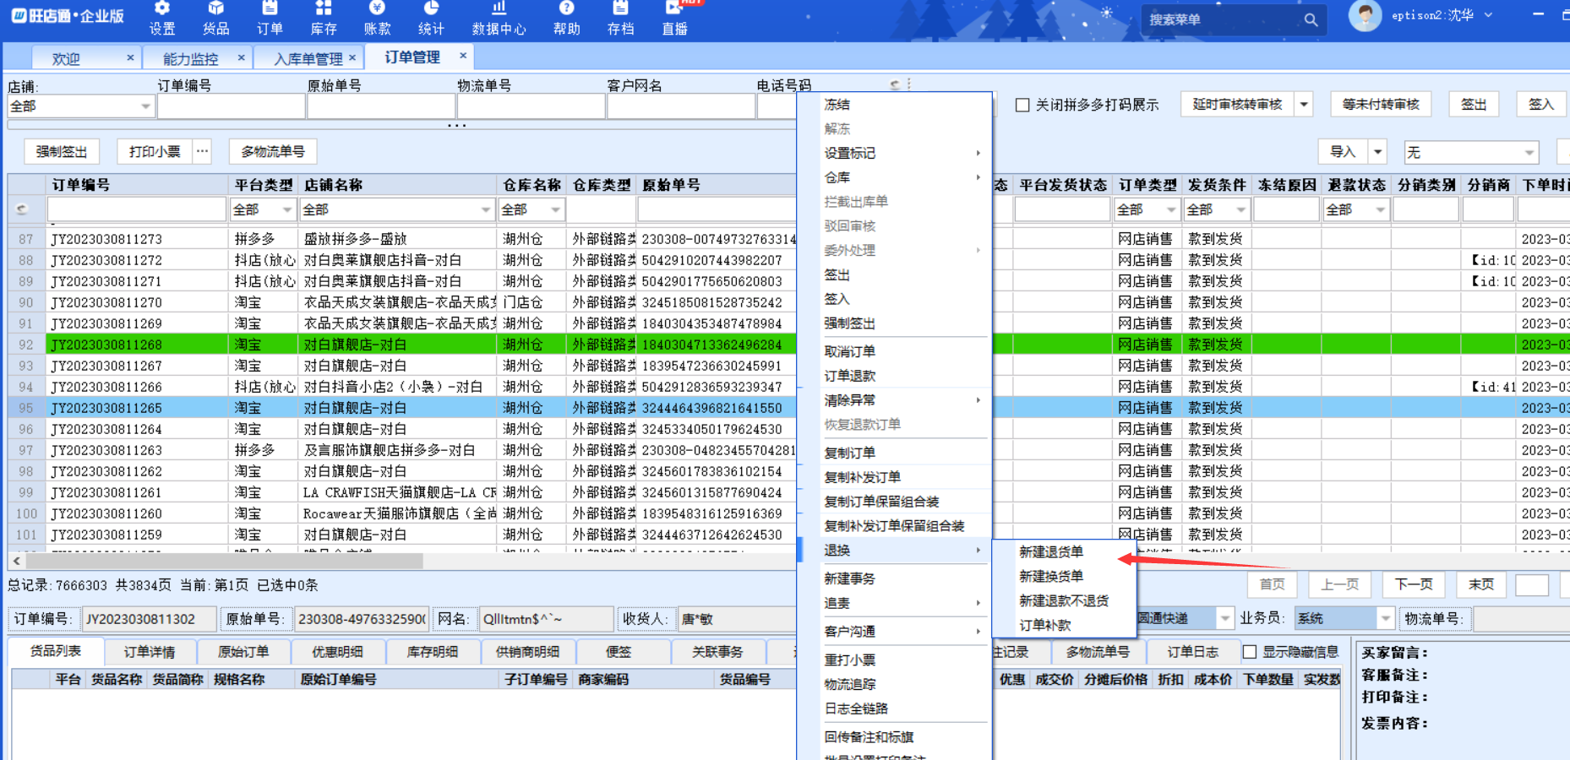Choose 新建退货单 from the submenu
The height and width of the screenshot is (760, 1570).
click(1050, 551)
